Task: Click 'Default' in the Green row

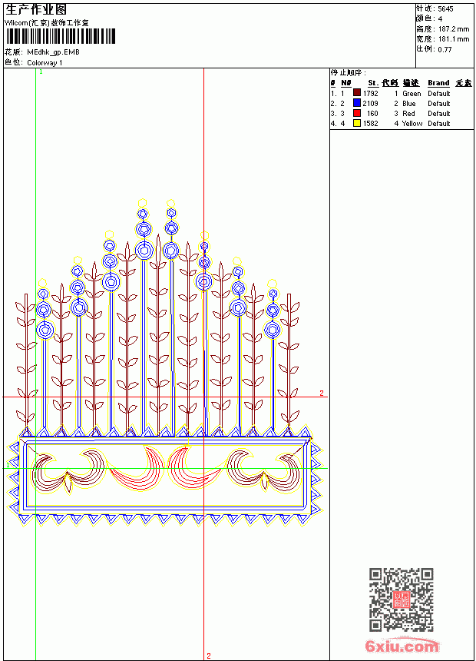Action: pos(439,94)
